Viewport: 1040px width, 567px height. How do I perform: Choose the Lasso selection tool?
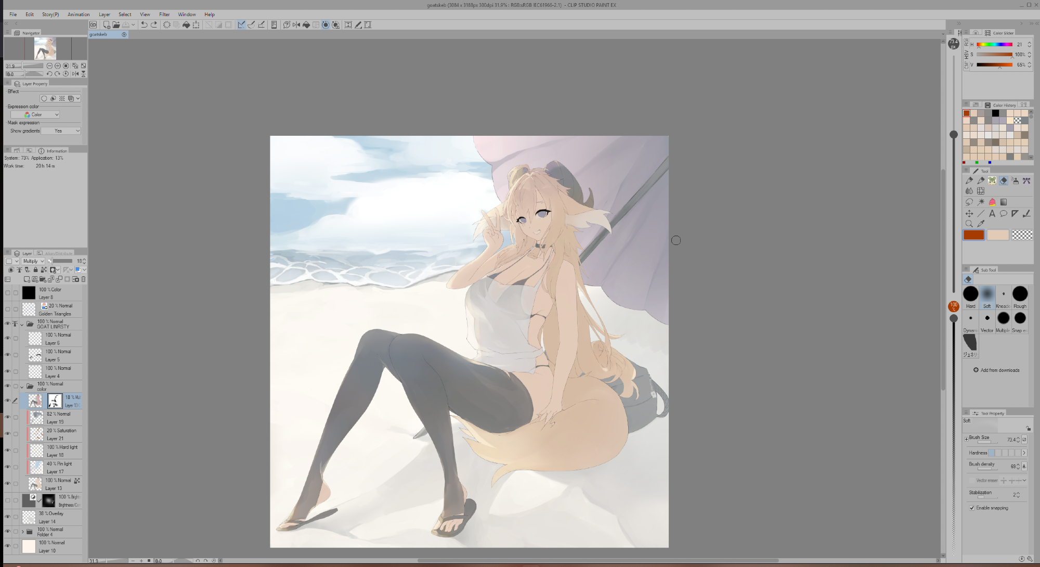pos(969,202)
